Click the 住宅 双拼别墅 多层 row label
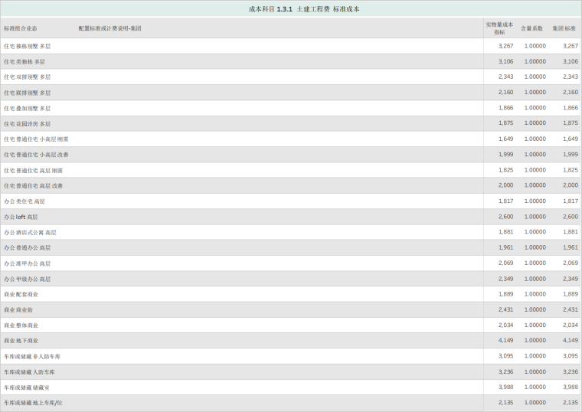The width and height of the screenshot is (582, 412). 28,77
